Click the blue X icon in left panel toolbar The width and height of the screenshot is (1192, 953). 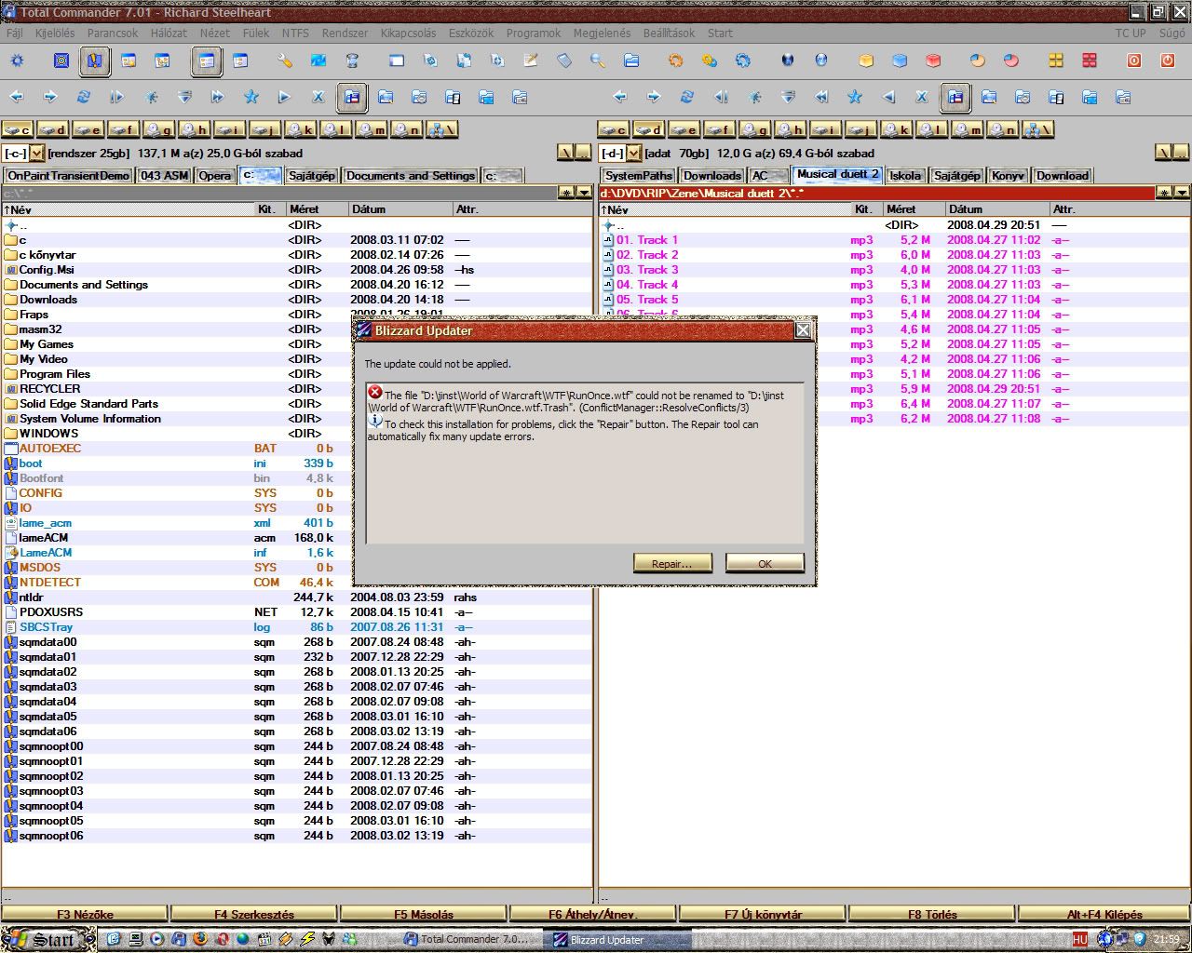(x=318, y=97)
